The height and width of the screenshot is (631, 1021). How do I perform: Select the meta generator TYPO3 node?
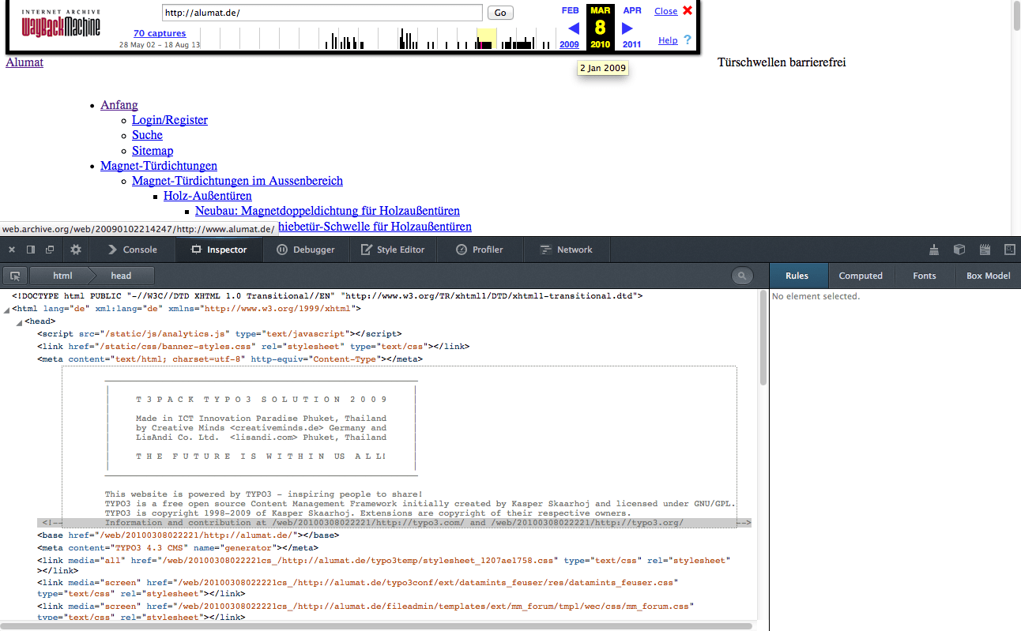[x=177, y=548]
